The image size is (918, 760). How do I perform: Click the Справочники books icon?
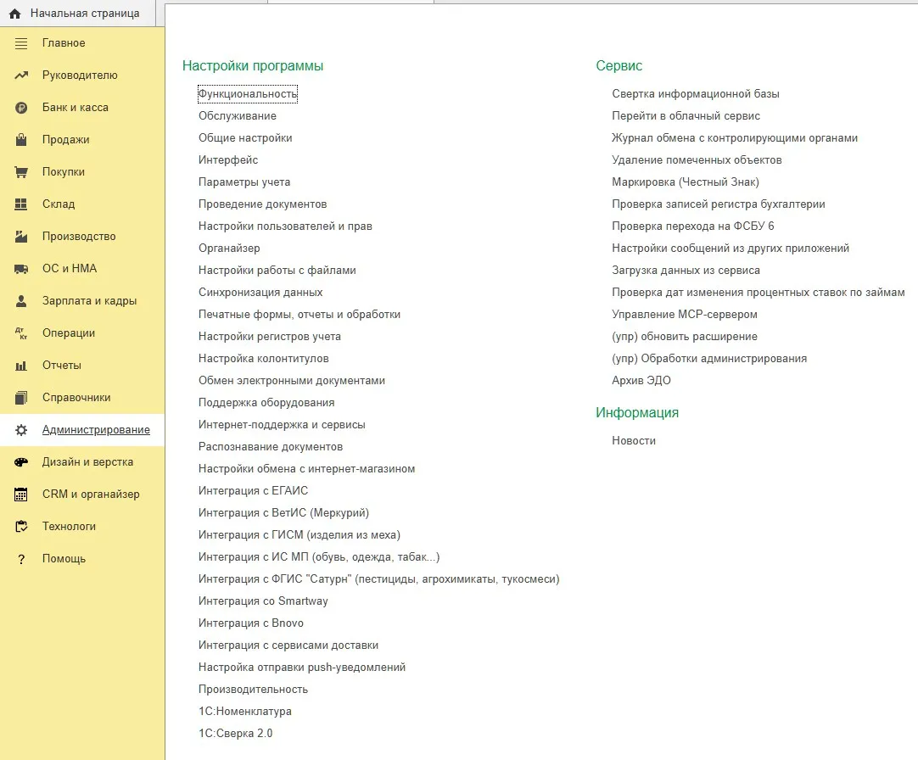(21, 398)
